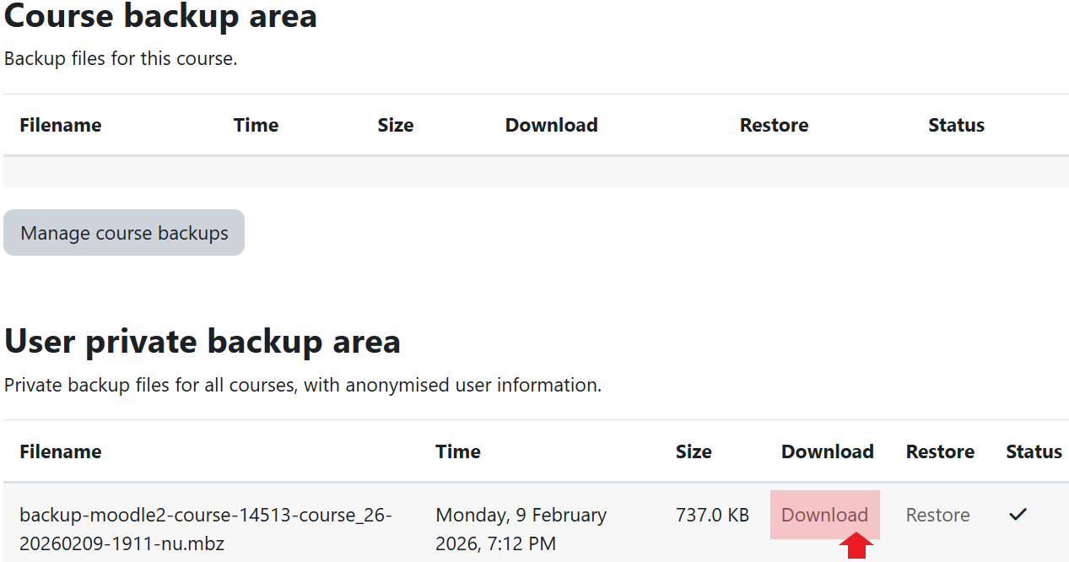Click the Status column header
The image size is (1069, 562).
pos(1033,451)
